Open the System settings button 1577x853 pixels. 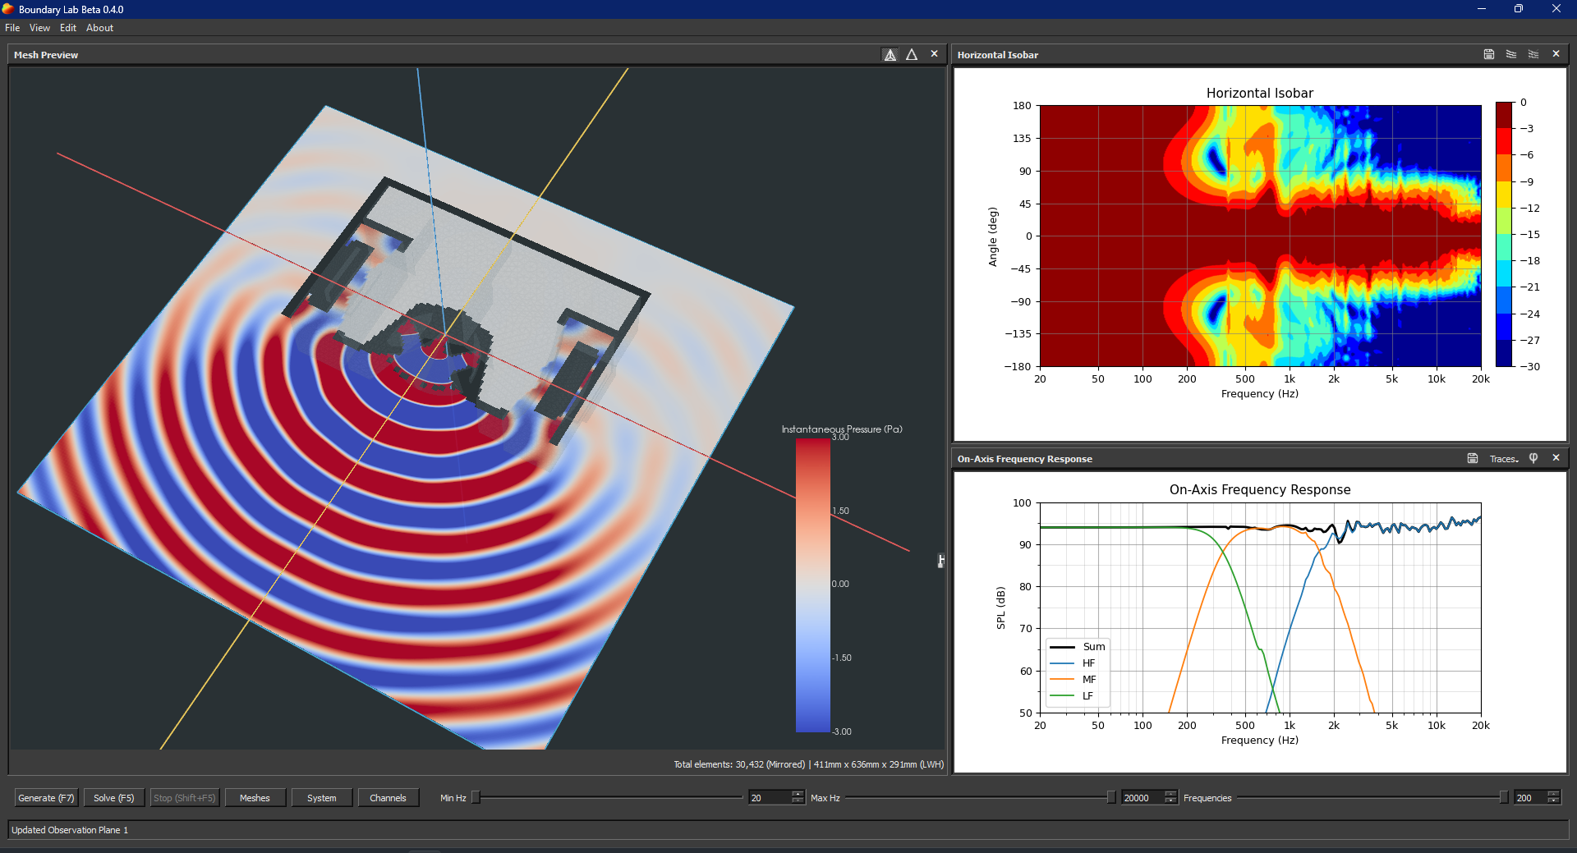tap(322, 798)
